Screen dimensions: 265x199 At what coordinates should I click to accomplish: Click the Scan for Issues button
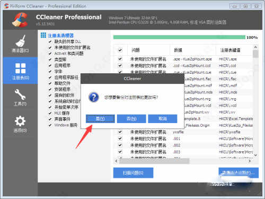[133, 173]
